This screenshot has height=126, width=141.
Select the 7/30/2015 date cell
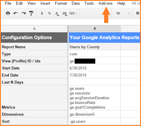click(x=95, y=75)
